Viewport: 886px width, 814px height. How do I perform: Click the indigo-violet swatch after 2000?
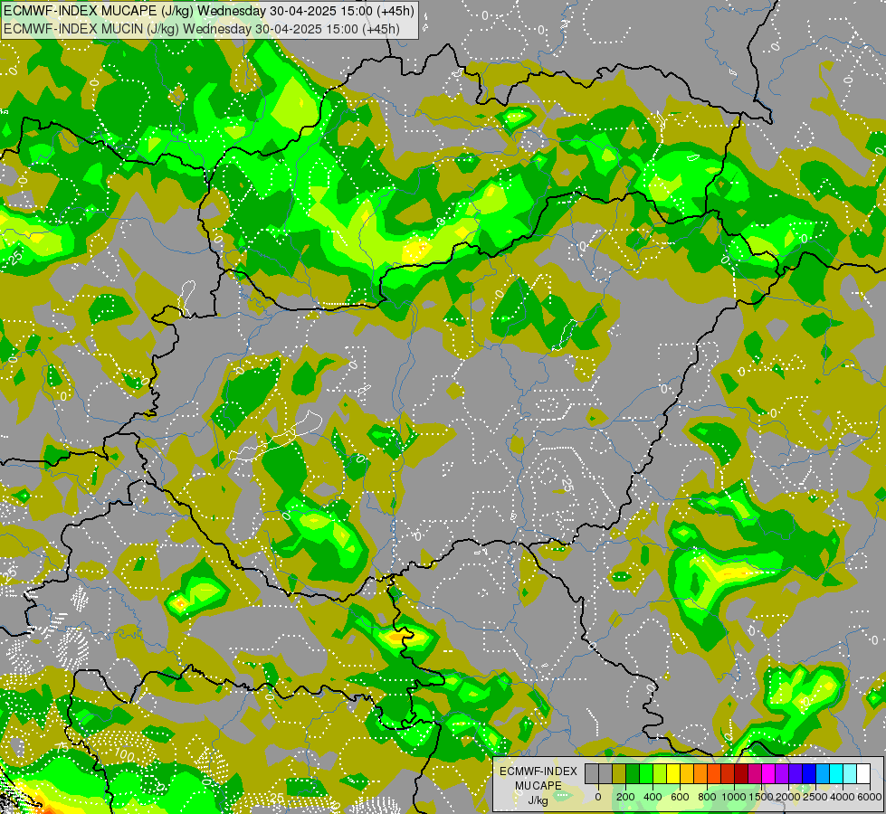[x=795, y=774]
